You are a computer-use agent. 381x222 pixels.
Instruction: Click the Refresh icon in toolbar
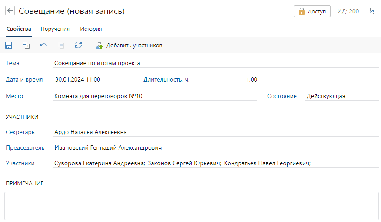78,45
